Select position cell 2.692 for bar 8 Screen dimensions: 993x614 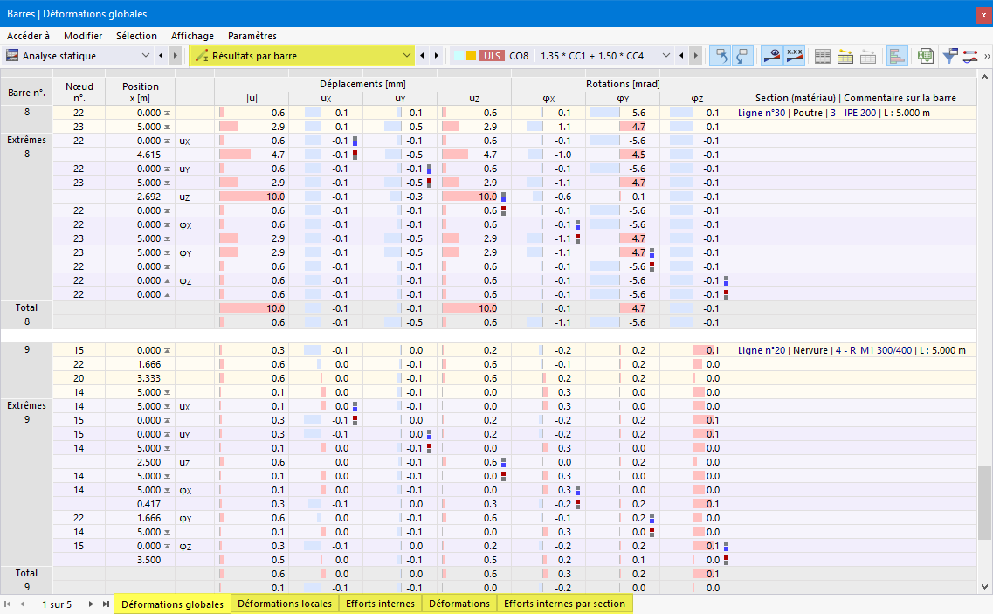pyautogui.click(x=140, y=197)
